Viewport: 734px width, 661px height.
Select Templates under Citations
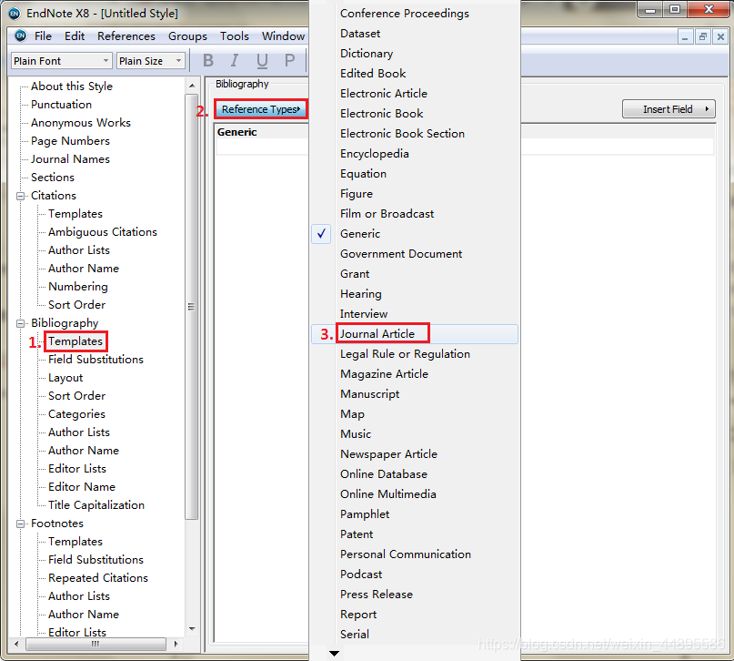click(x=75, y=214)
